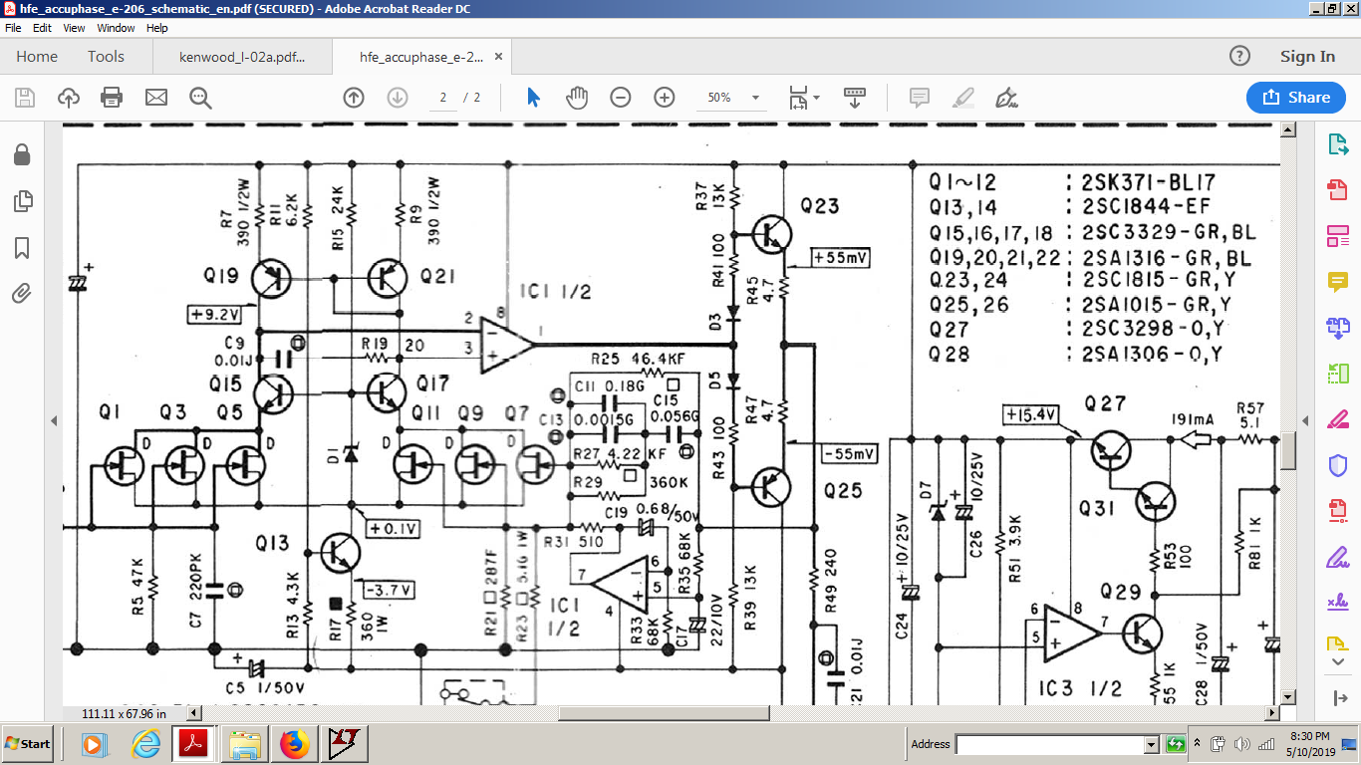Click the Print icon
This screenshot has height=765, width=1361.
112,98
